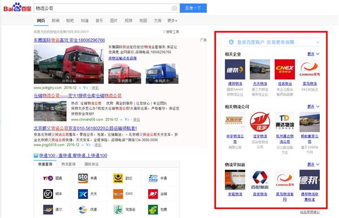Click the 蚂蚁搬家公司 truck thumbnail
Viewport: 339px width, 218px height.
tap(310, 122)
